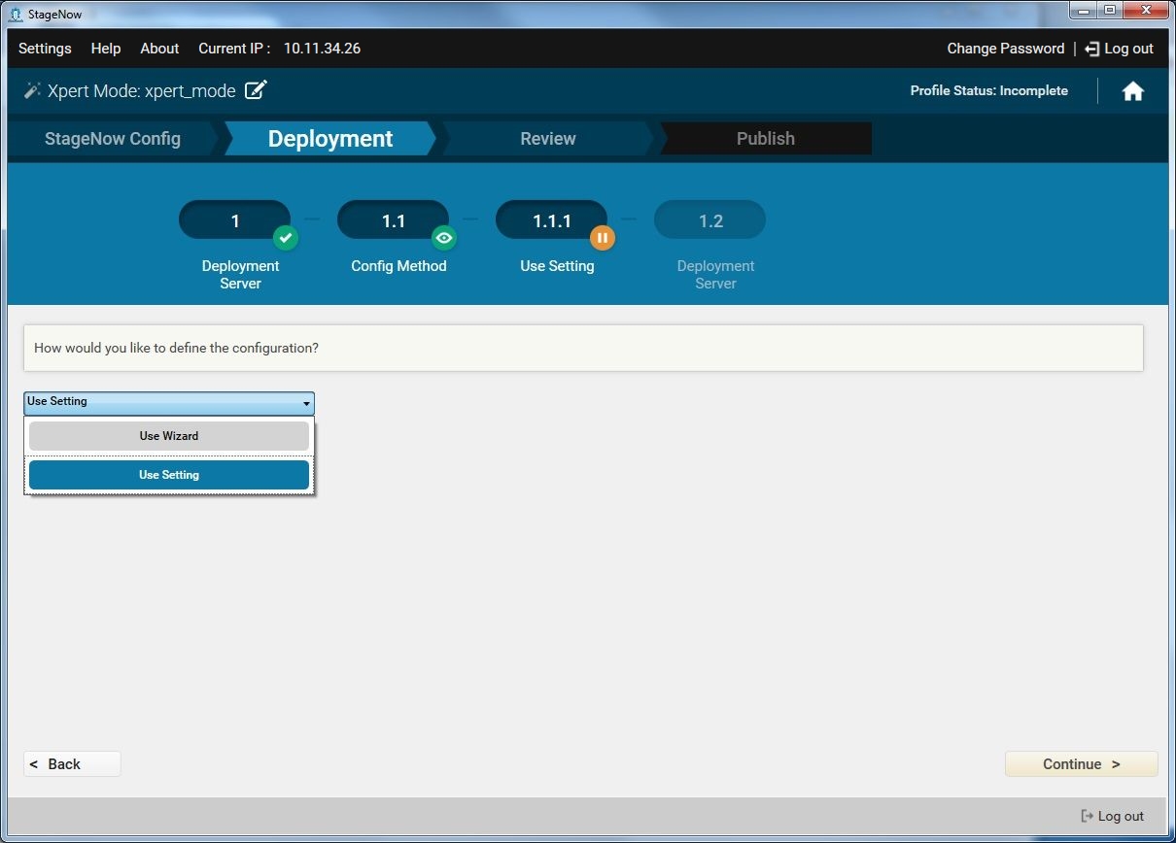
Task: Open the About menu
Action: 159,49
